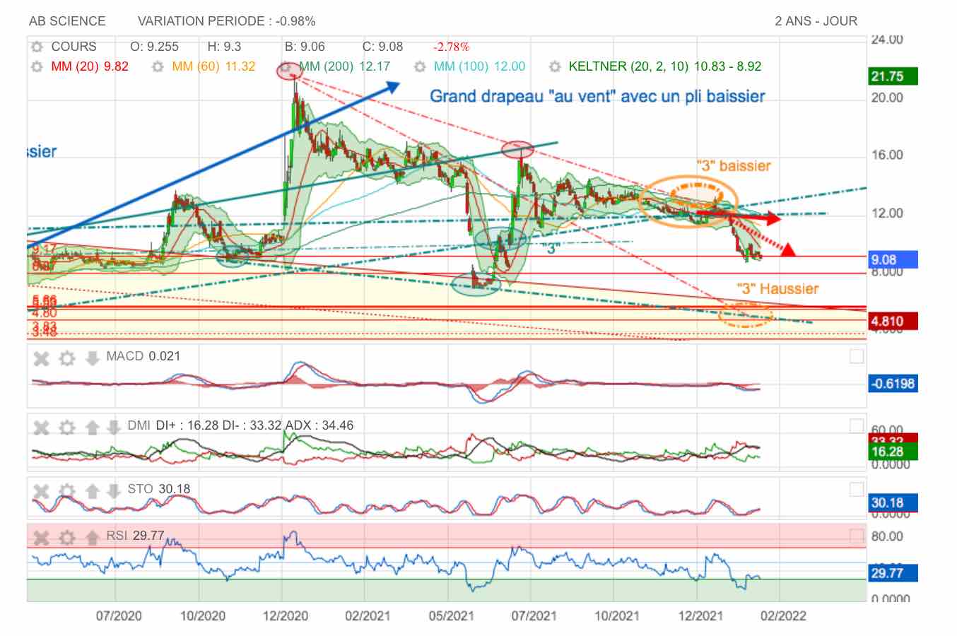957x636 pixels.
Task: Click the high price H: 9.3
Action: tap(224, 47)
